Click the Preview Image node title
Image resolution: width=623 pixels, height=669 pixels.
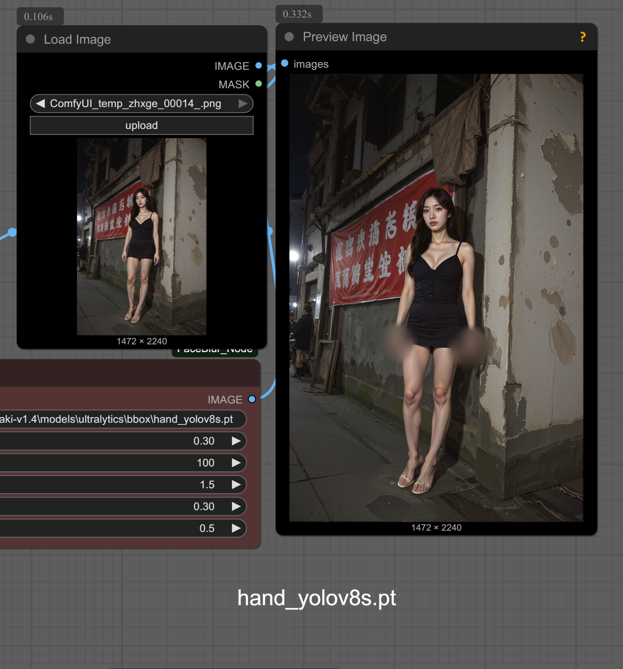[344, 37]
